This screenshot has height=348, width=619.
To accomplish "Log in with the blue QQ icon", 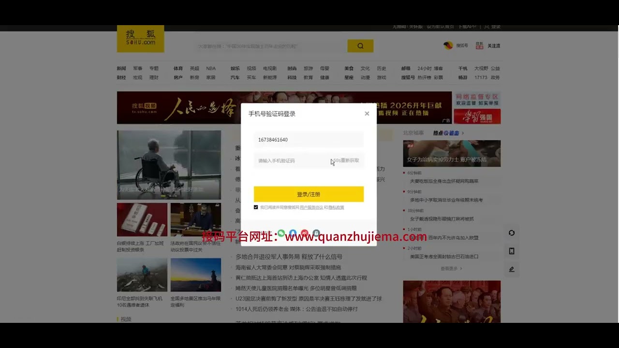I will pyautogui.click(x=293, y=233).
